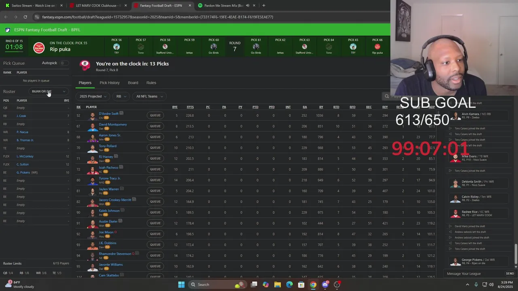Queue David Montgomery
This screenshot has width=518, height=291.
[x=155, y=126]
